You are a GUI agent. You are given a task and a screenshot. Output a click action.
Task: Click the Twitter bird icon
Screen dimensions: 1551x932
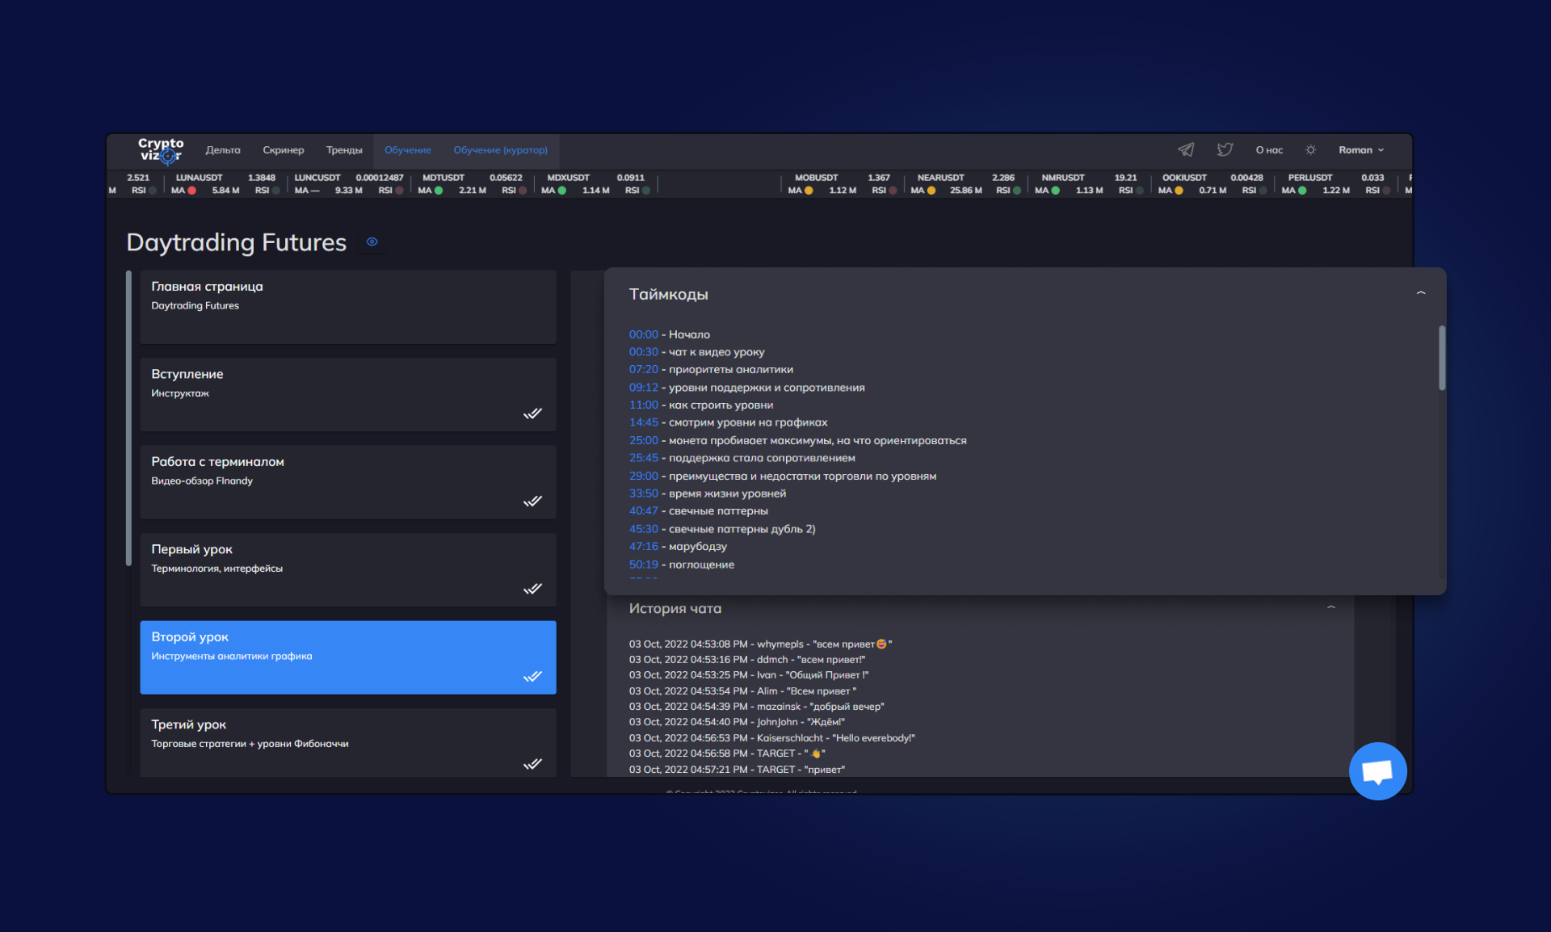click(x=1225, y=149)
